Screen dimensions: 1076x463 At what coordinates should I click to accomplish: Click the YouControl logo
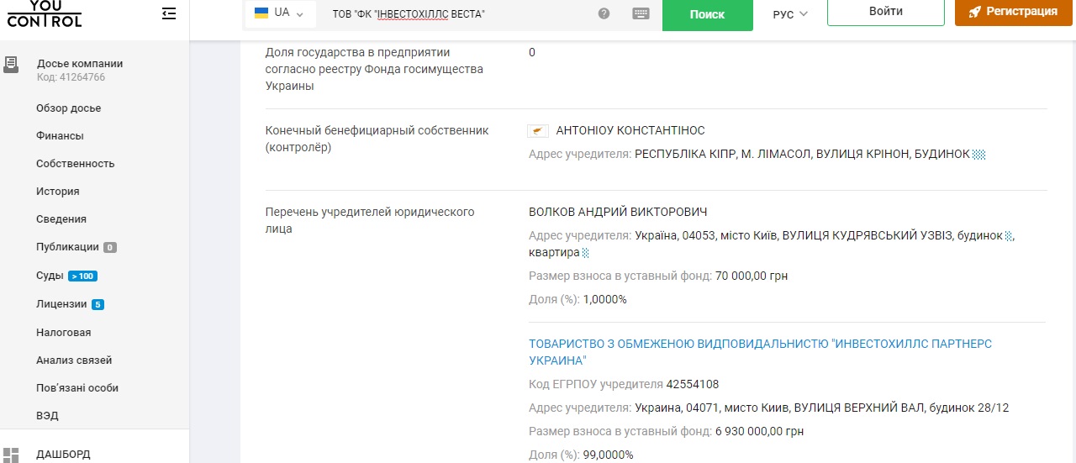[x=44, y=13]
